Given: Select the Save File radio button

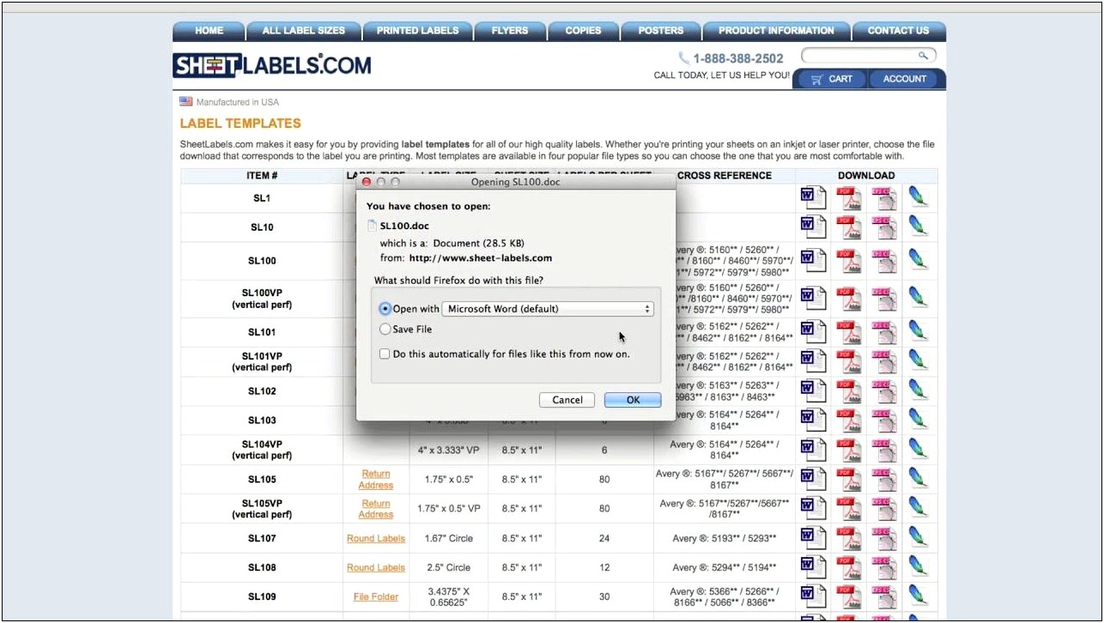Looking at the screenshot, I should (x=385, y=330).
